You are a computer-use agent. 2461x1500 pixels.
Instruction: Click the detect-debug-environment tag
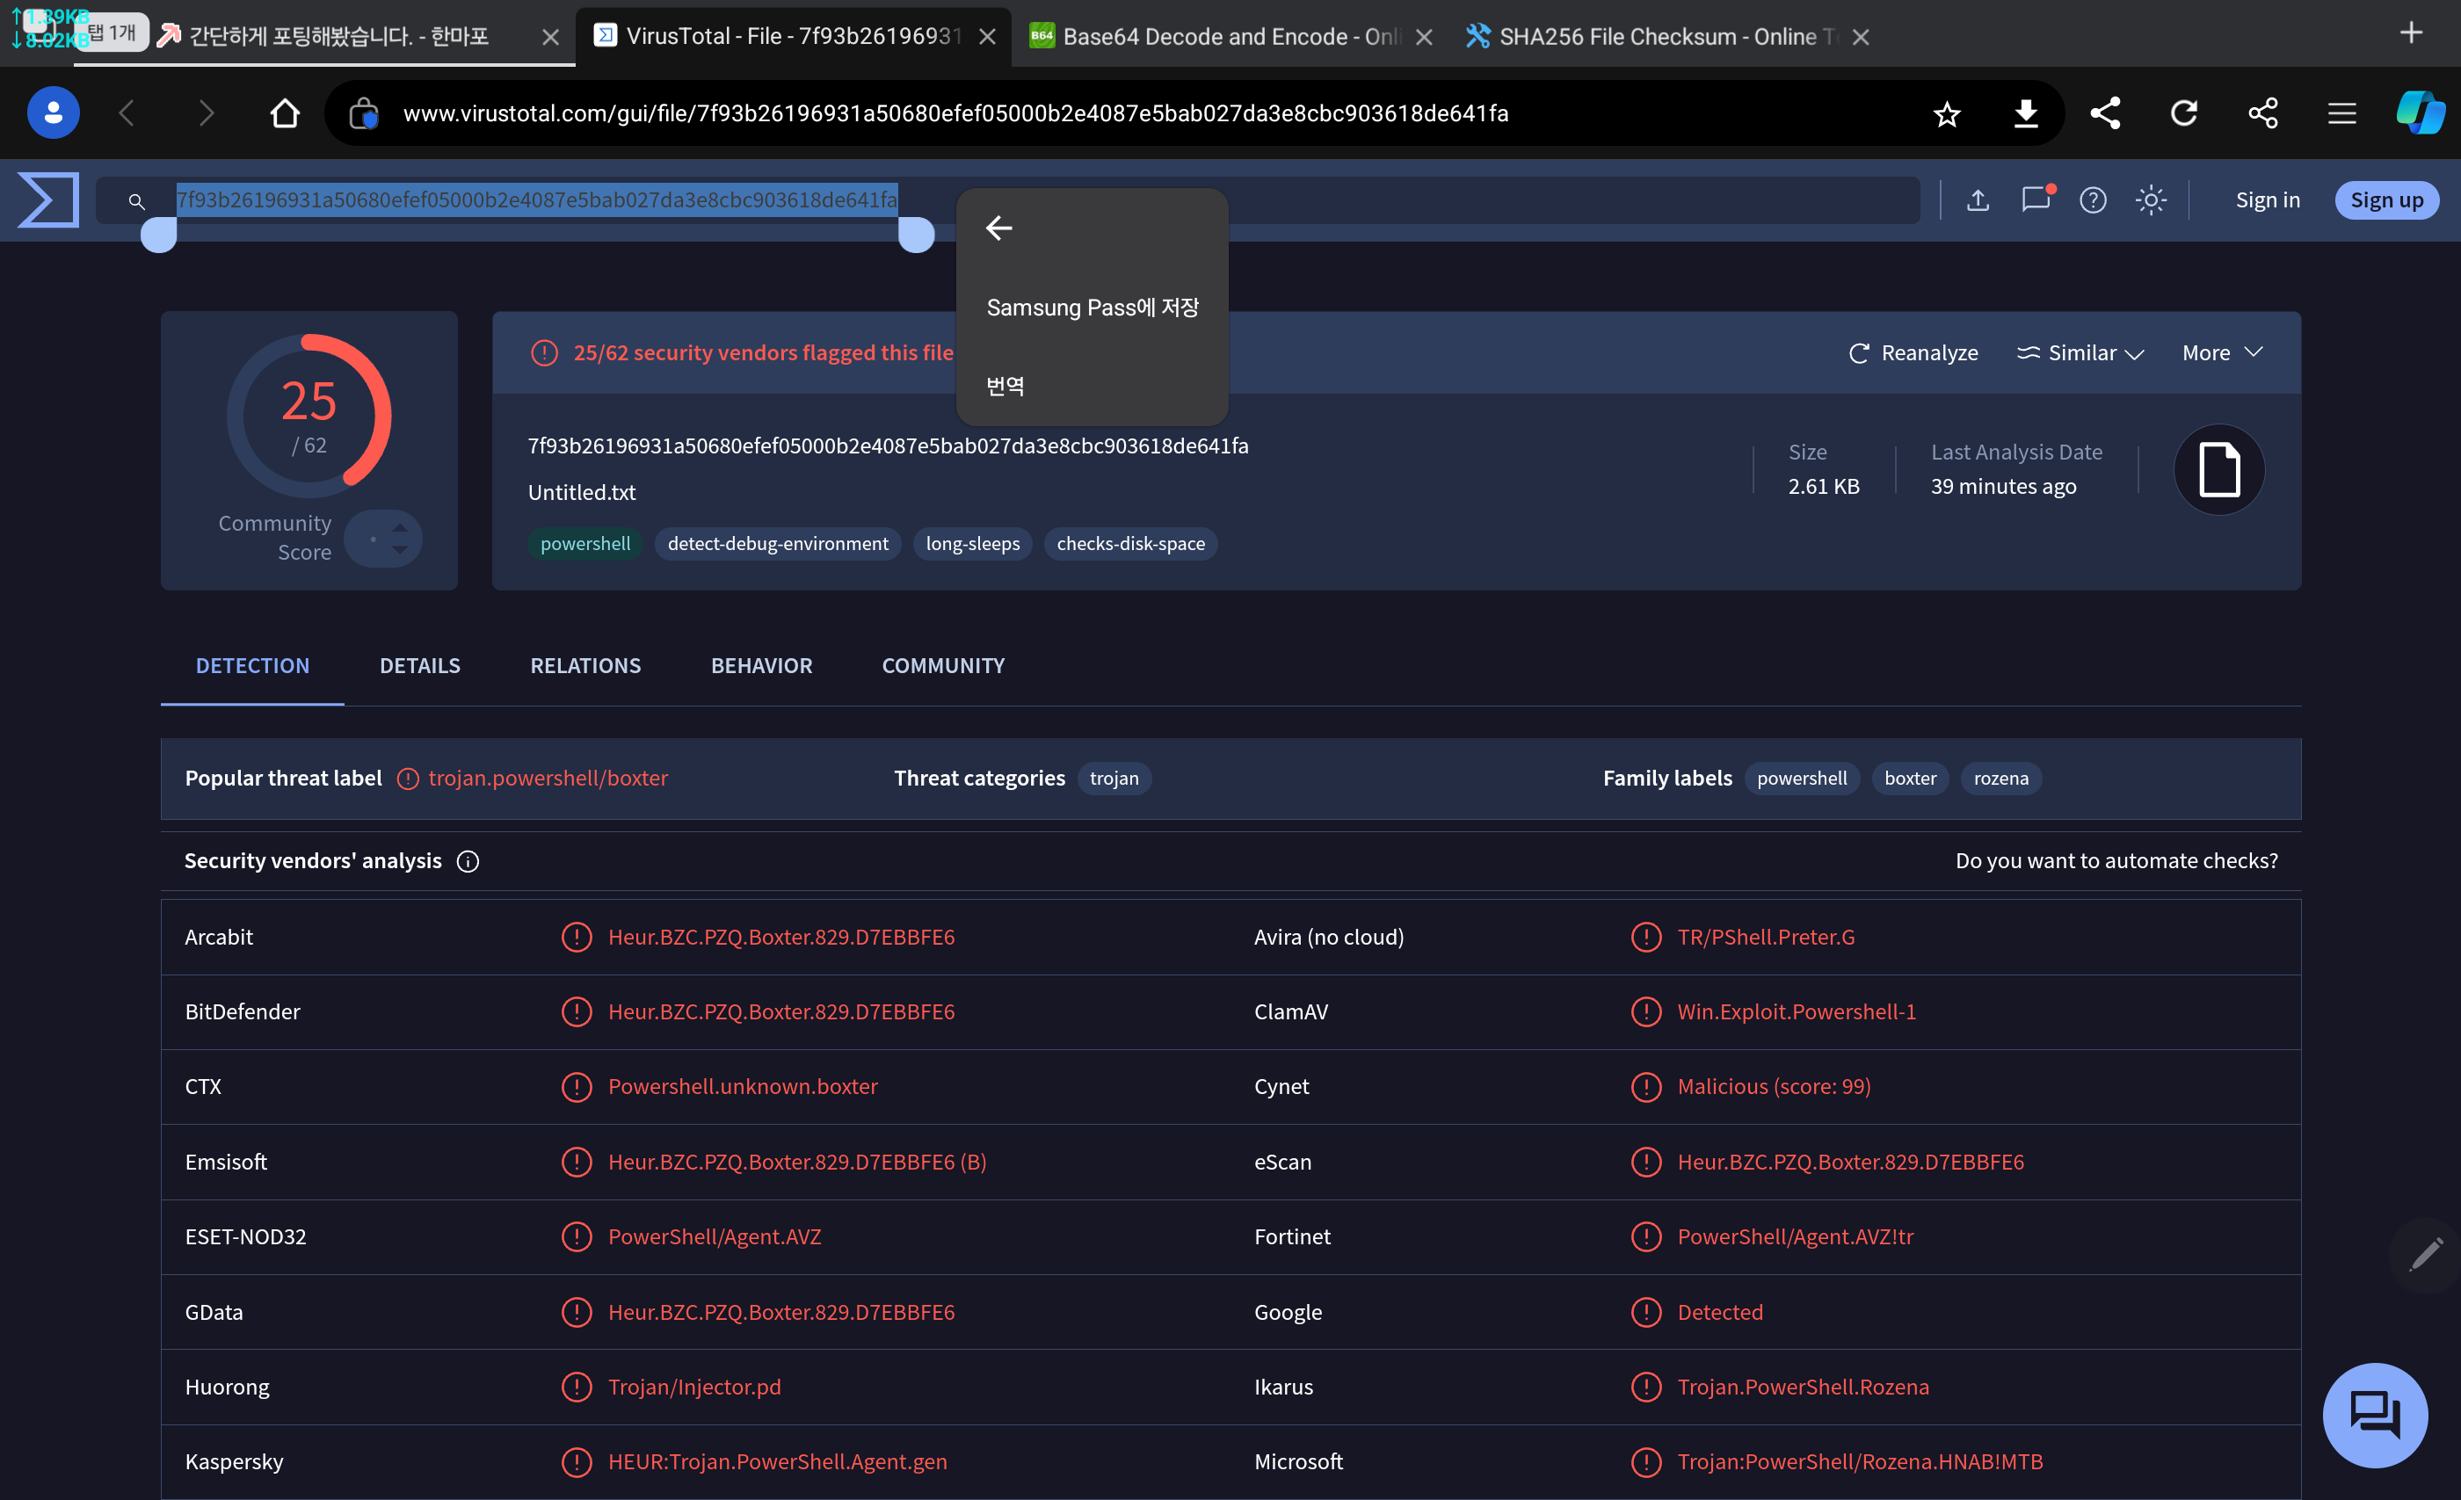point(777,543)
